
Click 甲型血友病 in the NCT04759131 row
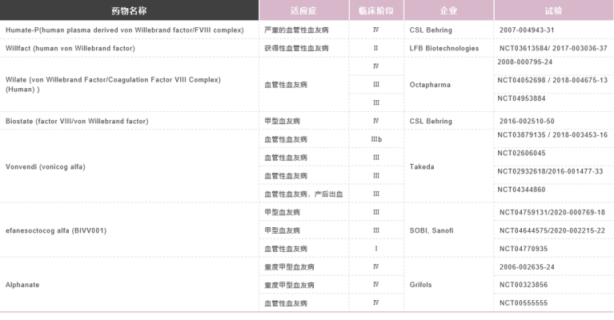[x=282, y=213]
